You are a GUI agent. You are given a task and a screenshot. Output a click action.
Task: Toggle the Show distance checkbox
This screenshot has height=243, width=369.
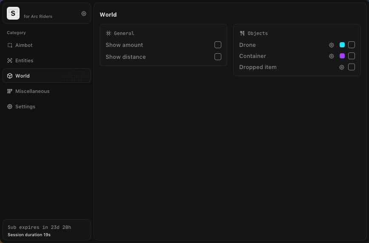[x=218, y=57]
